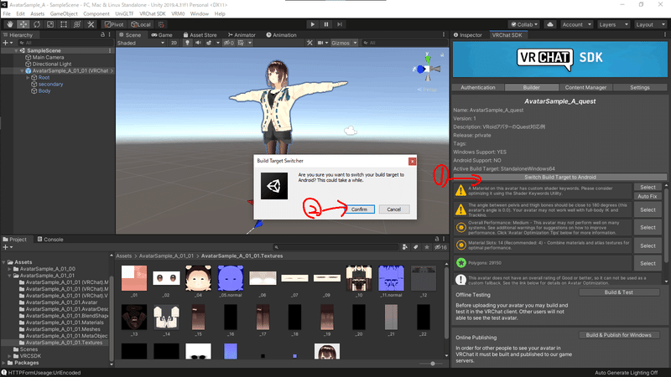Image resolution: width=671 pixels, height=377 pixels.
Task: Open the custom editor tools icon
Action: pos(91,24)
